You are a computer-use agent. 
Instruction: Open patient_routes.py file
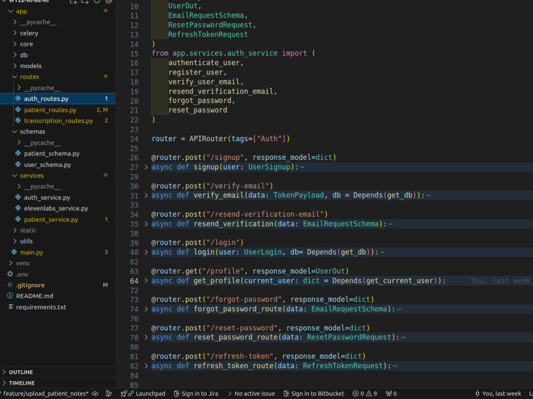tap(50, 110)
